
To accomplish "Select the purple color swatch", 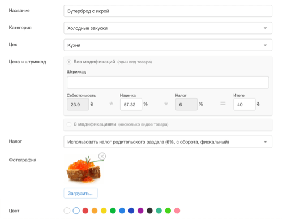I will click(x=140, y=211).
